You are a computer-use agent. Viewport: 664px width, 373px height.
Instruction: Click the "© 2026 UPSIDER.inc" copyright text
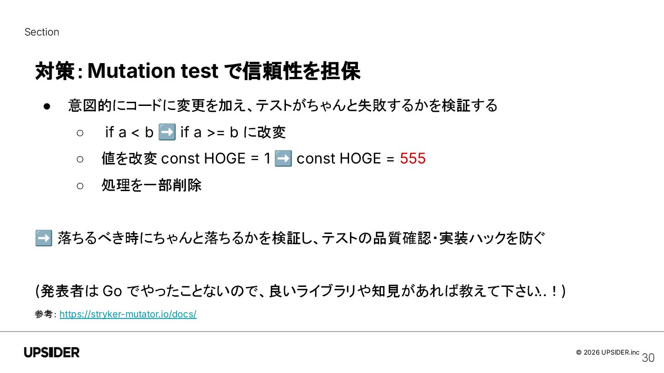pos(607,352)
